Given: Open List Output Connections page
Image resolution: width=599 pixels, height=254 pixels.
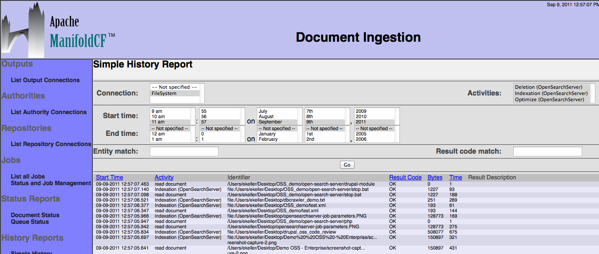Looking at the screenshot, I should [45, 80].
